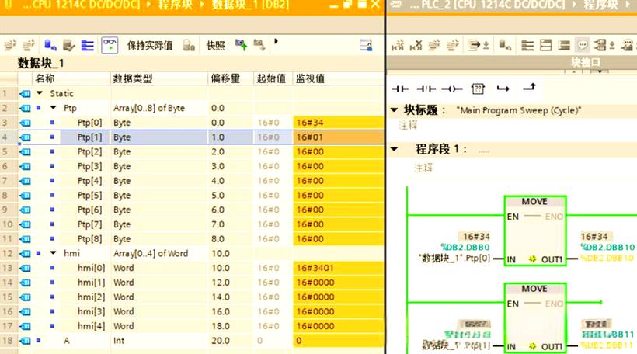Click the reset start values icon in Main toolbar
Image resolution: width=637 pixels, height=354 pixels.
coord(505,45)
